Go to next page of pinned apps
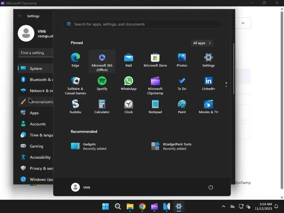Image resolution: width=284 pixels, height=213 pixels. 226,86
